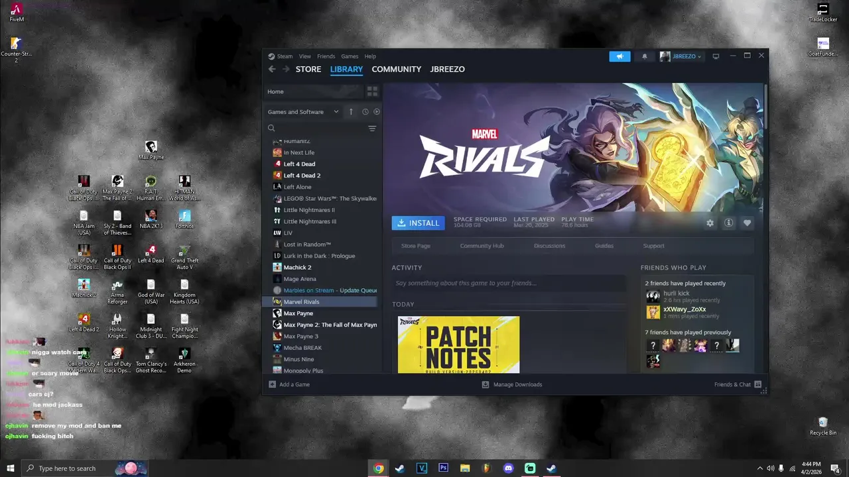Open the Discussions link
The width and height of the screenshot is (849, 477).
click(x=549, y=246)
